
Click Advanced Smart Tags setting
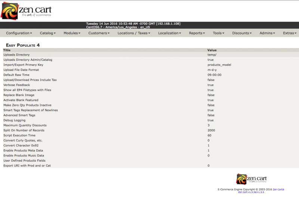(x=151, y=115)
